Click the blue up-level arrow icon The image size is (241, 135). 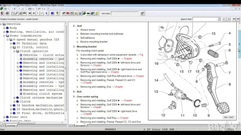[x=47, y=13]
